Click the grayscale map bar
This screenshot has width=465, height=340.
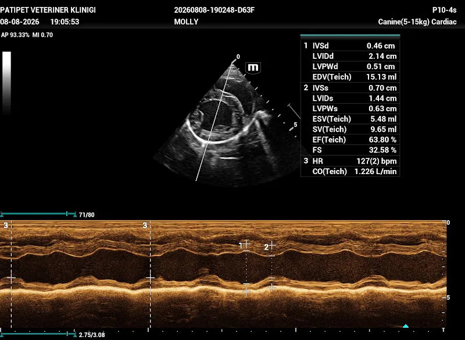pyautogui.click(x=6, y=82)
